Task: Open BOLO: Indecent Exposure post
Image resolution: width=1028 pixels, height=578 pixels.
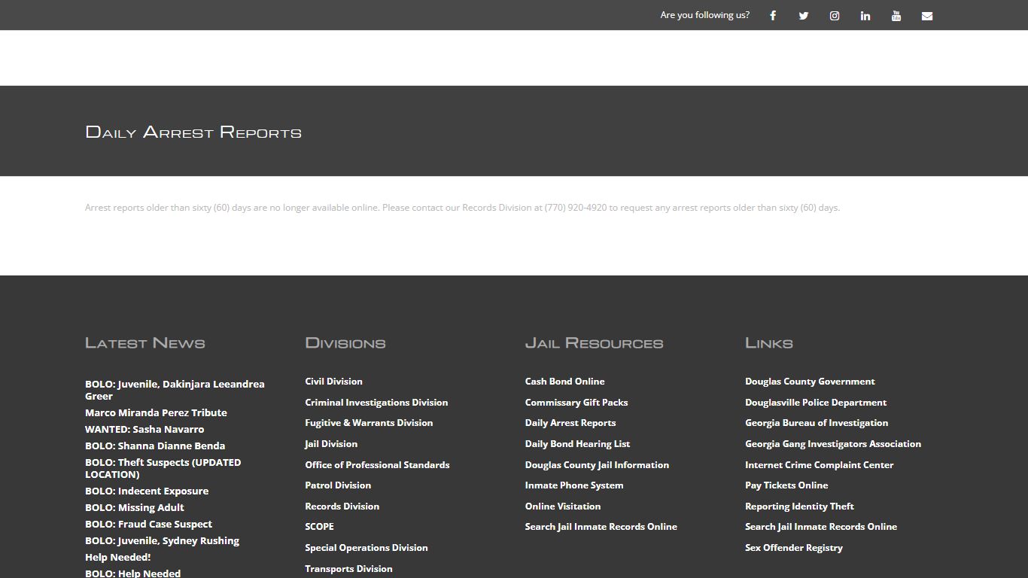Action: pyautogui.click(x=147, y=491)
